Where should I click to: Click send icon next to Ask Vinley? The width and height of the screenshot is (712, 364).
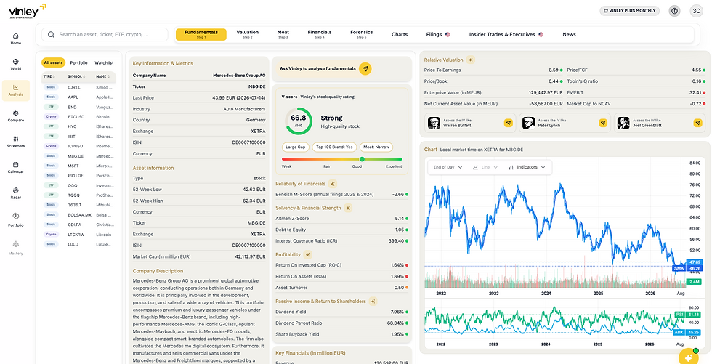(365, 68)
